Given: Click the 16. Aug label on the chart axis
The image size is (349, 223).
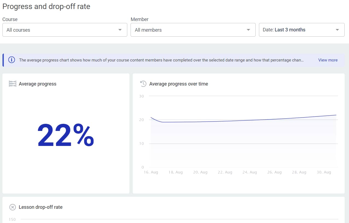Looking at the screenshot, I should (151, 172).
